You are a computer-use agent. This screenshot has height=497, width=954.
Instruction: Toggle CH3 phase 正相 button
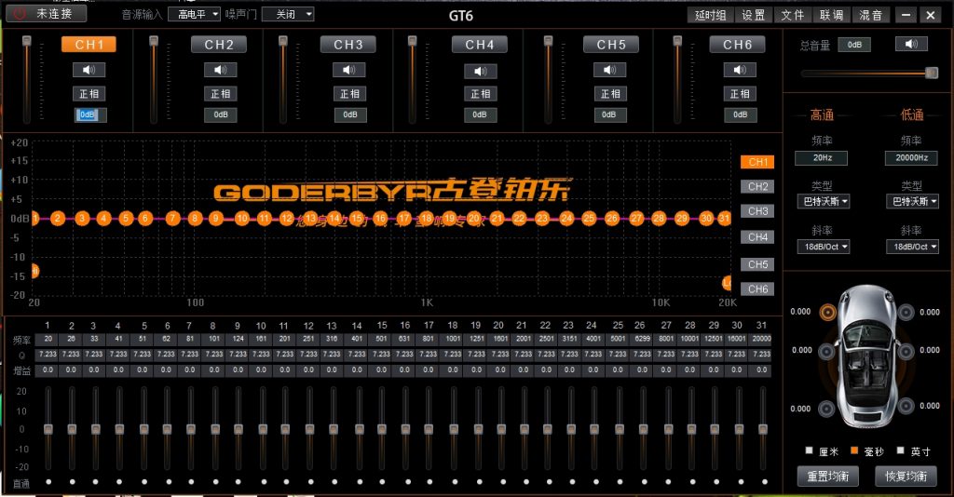click(349, 94)
